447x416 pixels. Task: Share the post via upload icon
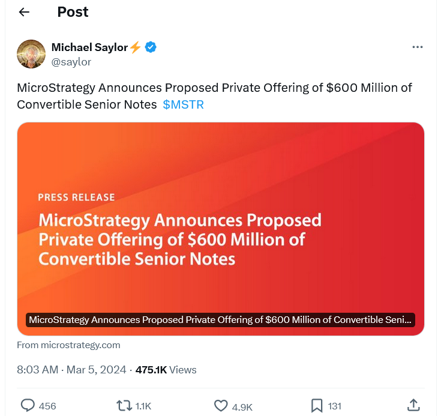(413, 405)
